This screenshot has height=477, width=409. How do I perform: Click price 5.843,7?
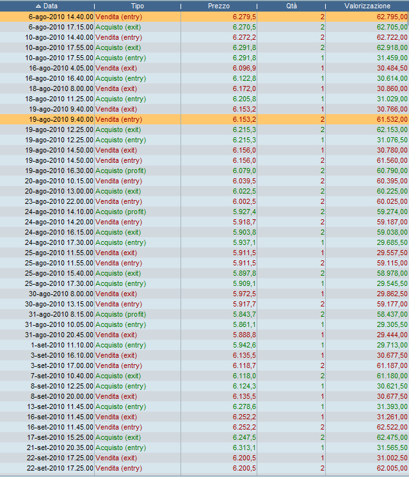pyautogui.click(x=245, y=314)
